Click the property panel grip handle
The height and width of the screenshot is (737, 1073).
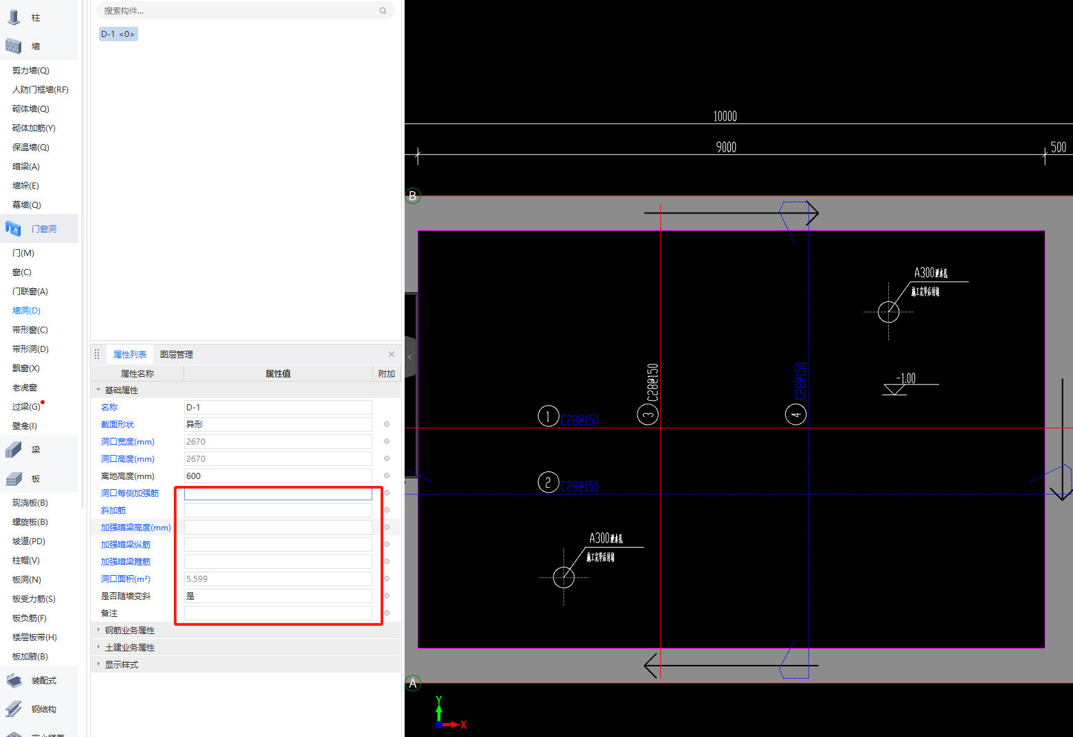[97, 354]
